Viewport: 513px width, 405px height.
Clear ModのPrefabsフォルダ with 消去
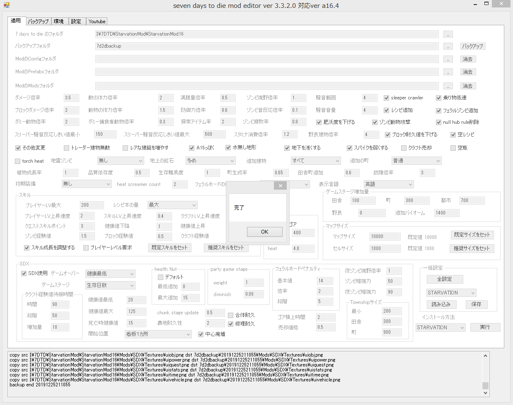click(x=468, y=72)
